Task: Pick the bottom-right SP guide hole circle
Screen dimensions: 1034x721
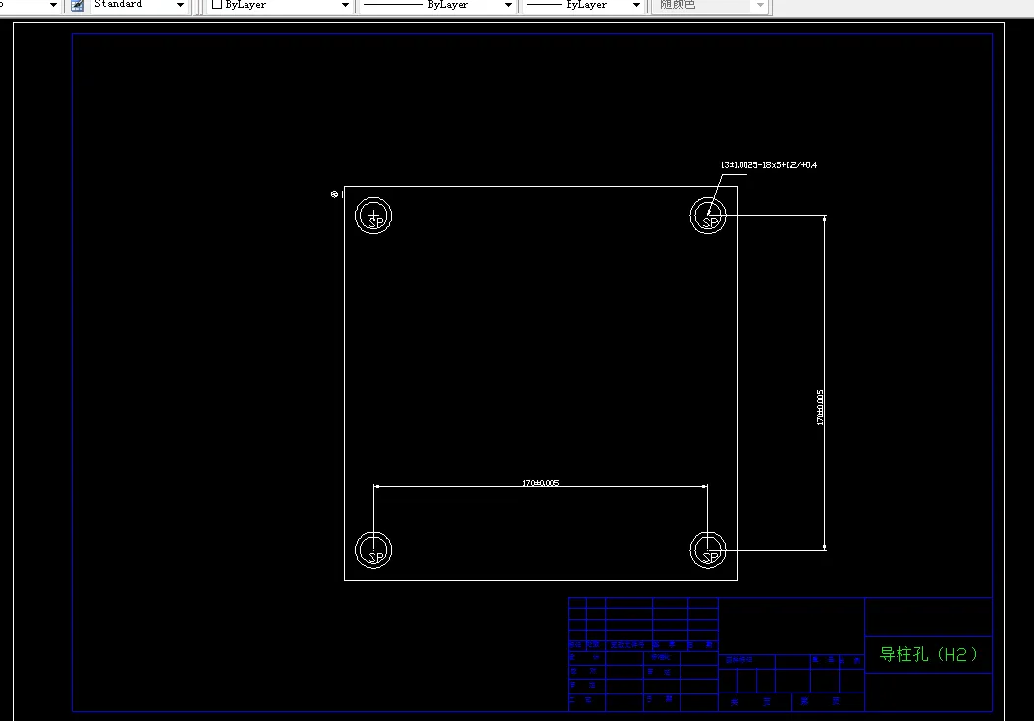Action: (x=708, y=550)
